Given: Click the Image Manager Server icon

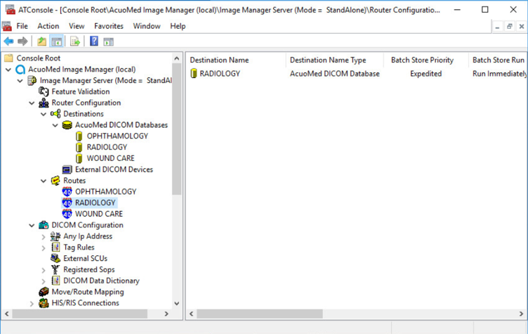Looking at the screenshot, I should pos(32,81).
